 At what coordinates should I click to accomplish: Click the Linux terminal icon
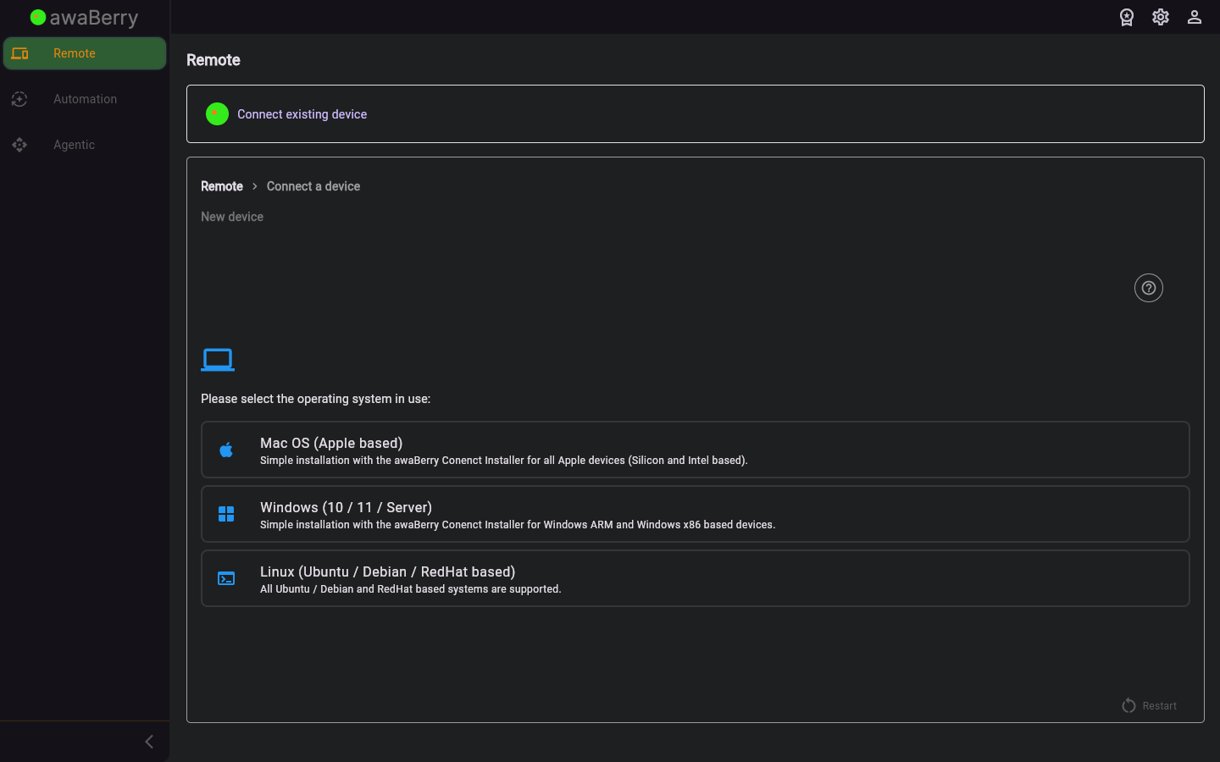click(226, 578)
